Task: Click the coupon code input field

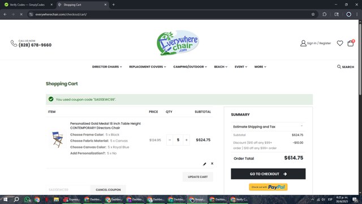Action: tap(68, 190)
